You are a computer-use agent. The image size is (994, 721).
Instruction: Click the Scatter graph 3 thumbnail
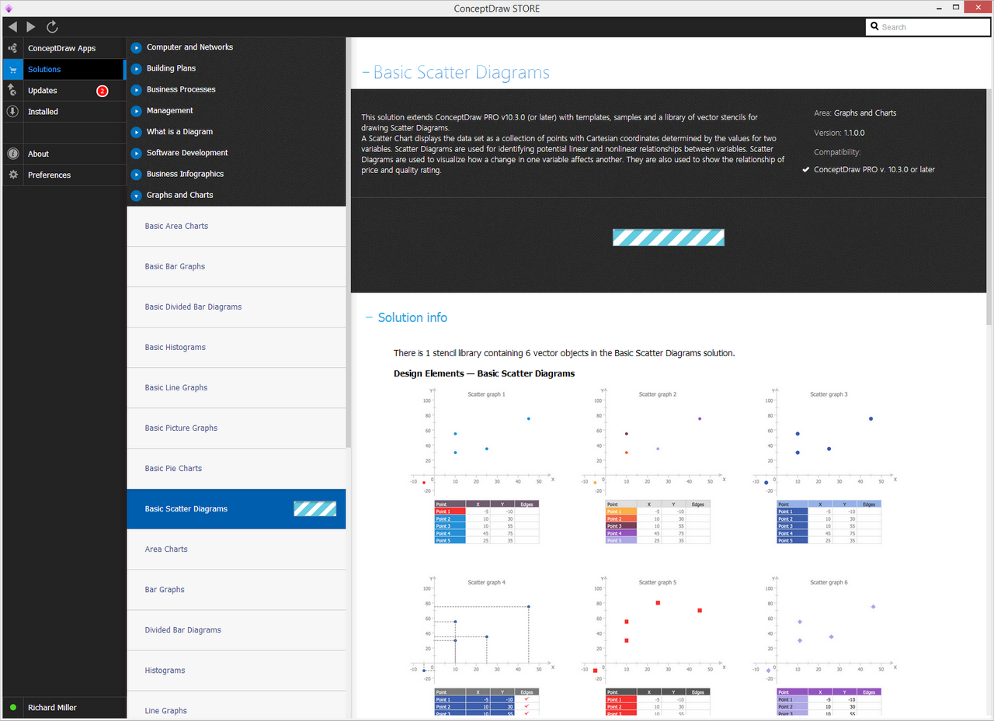coord(825,467)
